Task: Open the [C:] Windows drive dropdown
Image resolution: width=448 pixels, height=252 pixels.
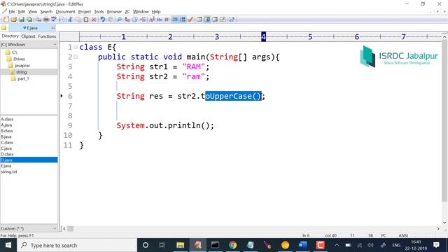Action: pos(29,45)
